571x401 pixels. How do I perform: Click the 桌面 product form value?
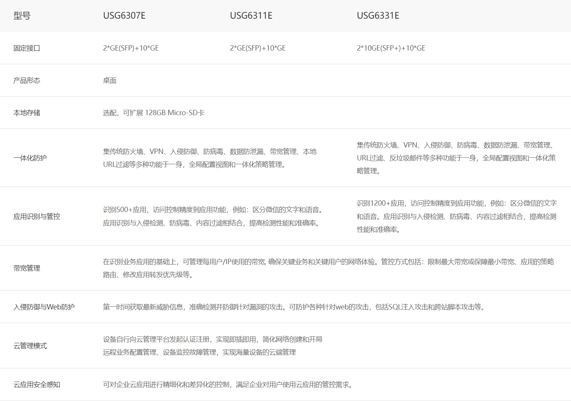pyautogui.click(x=110, y=81)
